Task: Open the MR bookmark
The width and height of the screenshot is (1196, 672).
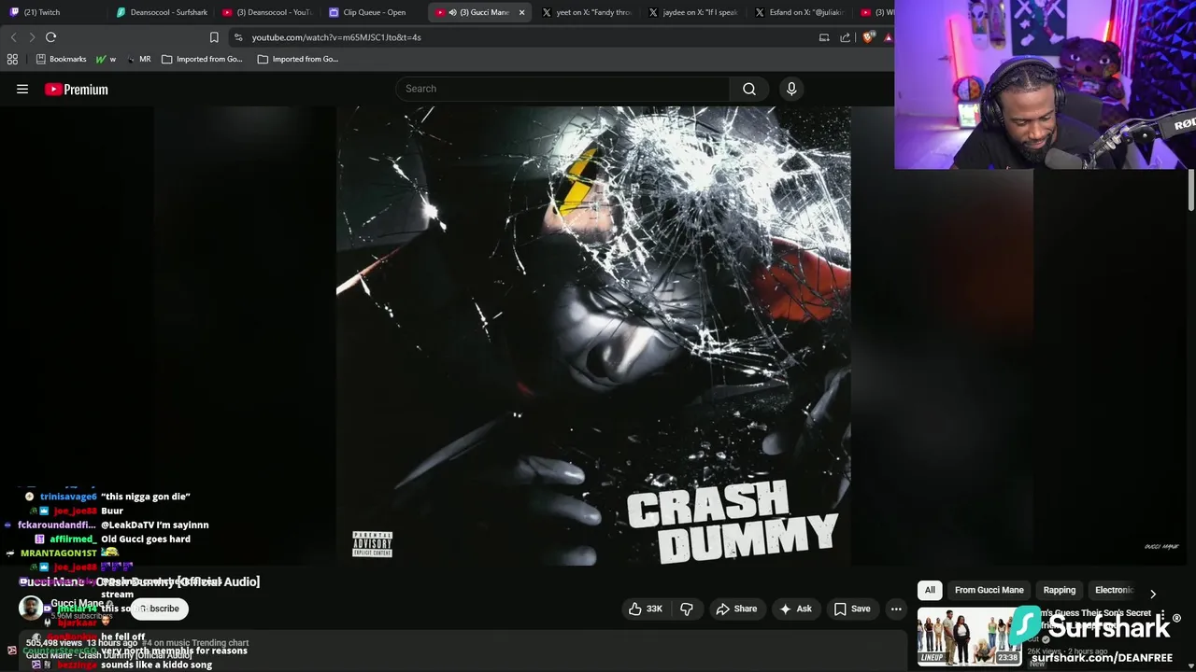Action: point(138,59)
